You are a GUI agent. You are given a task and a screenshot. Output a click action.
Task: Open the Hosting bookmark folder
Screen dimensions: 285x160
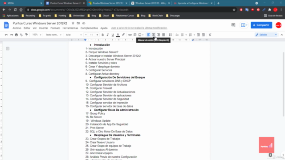pyautogui.click(x=60, y=16)
